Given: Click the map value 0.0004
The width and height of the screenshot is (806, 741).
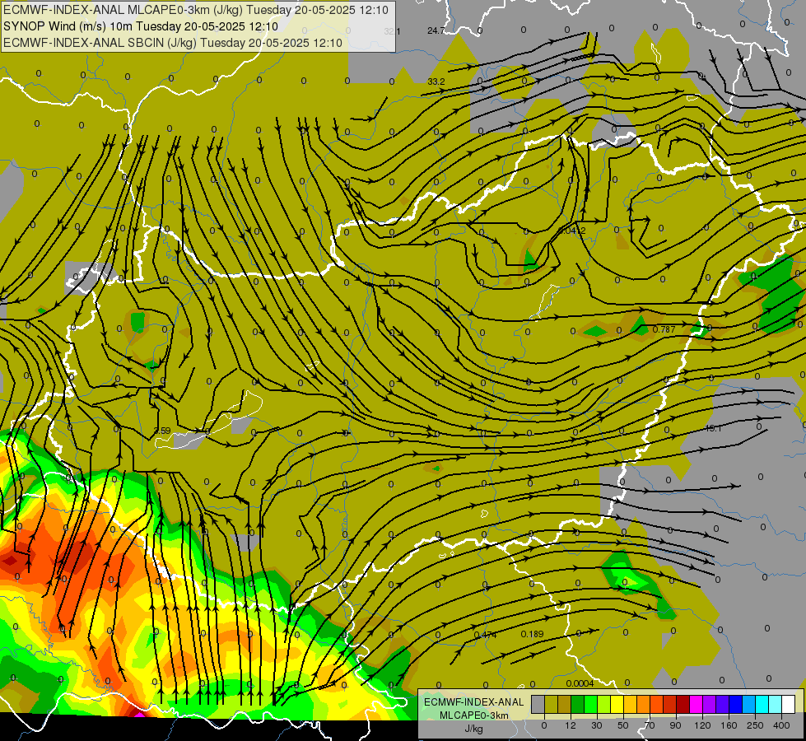Looking at the screenshot, I should point(580,683).
